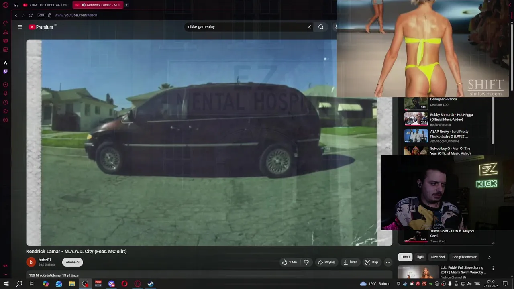
Task: Open Desiigner - Panda video thumbnail
Action: (x=416, y=103)
